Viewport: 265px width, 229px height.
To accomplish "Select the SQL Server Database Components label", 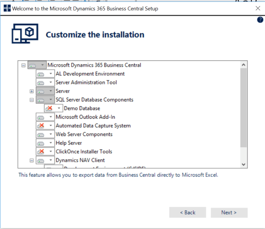I will click(94, 100).
